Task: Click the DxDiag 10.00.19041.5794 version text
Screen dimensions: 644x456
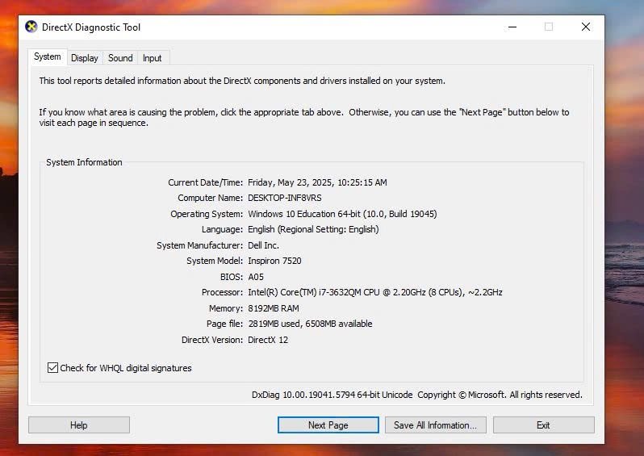Action: pyautogui.click(x=332, y=395)
